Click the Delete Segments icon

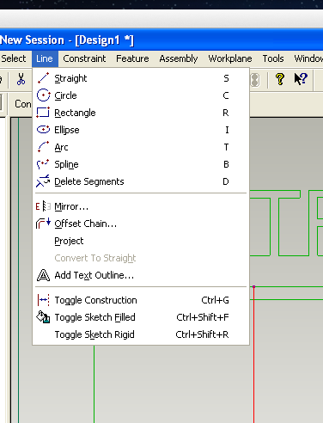coord(43,181)
